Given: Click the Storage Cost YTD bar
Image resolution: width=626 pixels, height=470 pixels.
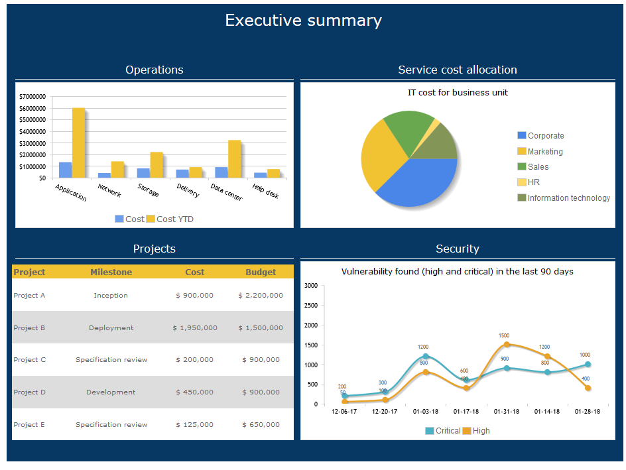Looking at the screenshot, I should [156, 165].
